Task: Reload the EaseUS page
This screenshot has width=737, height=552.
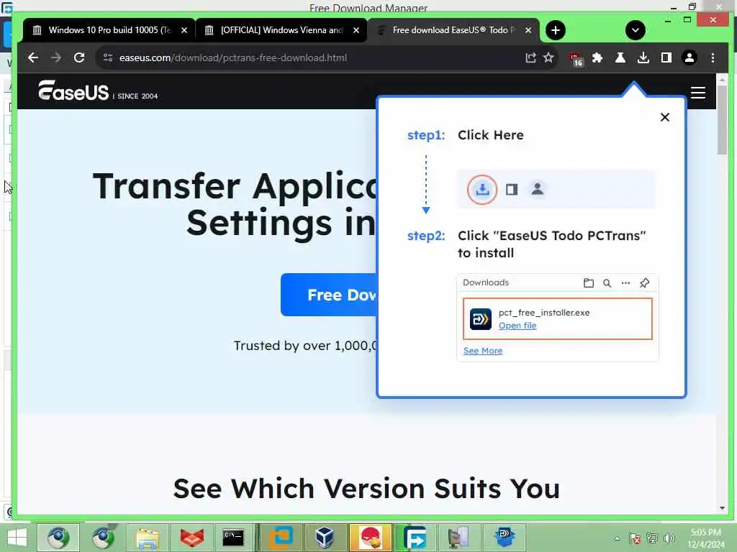Action: tap(79, 57)
